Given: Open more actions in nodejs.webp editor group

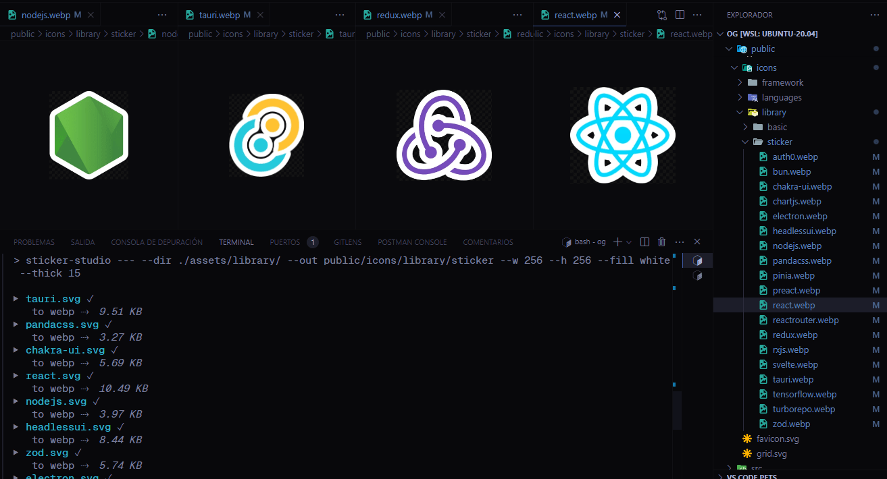Looking at the screenshot, I should coord(162,15).
